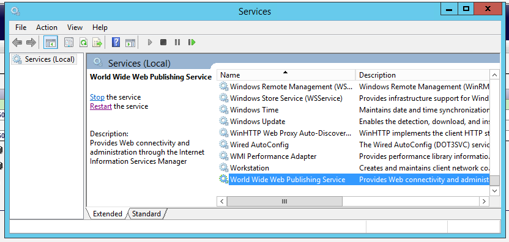Select Services (Local) in the console tree
509x242 pixels.
44,59
